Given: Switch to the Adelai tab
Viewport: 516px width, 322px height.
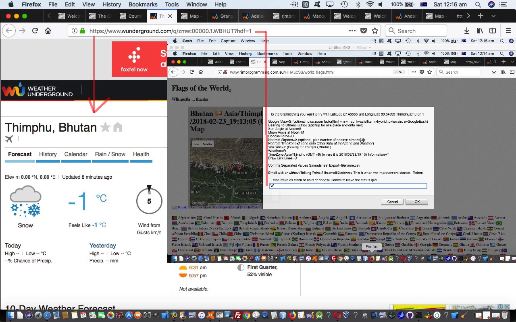Looking at the screenshot, I should click(x=253, y=16).
